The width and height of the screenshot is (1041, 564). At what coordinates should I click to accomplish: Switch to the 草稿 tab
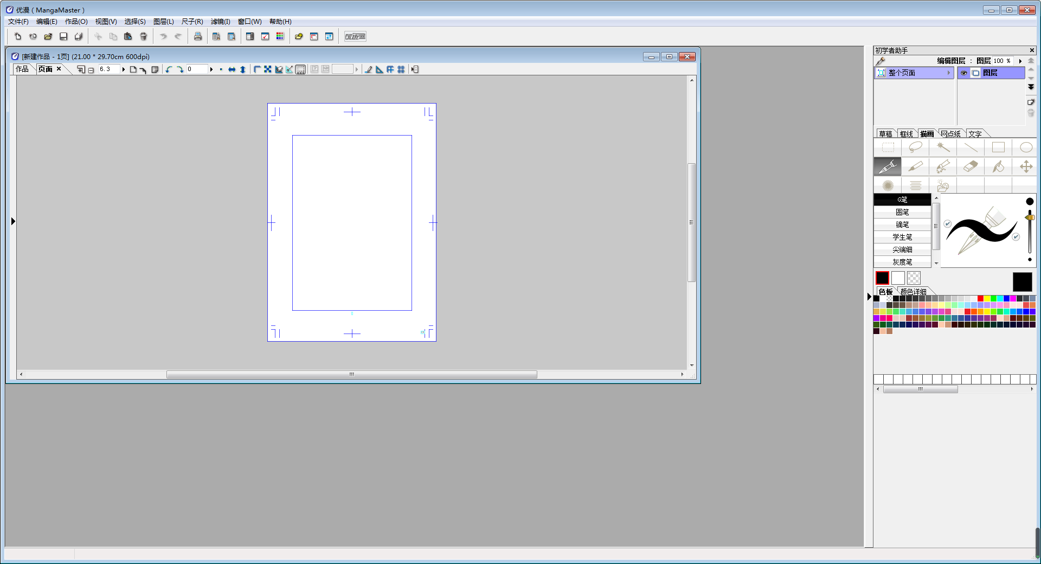(x=886, y=133)
